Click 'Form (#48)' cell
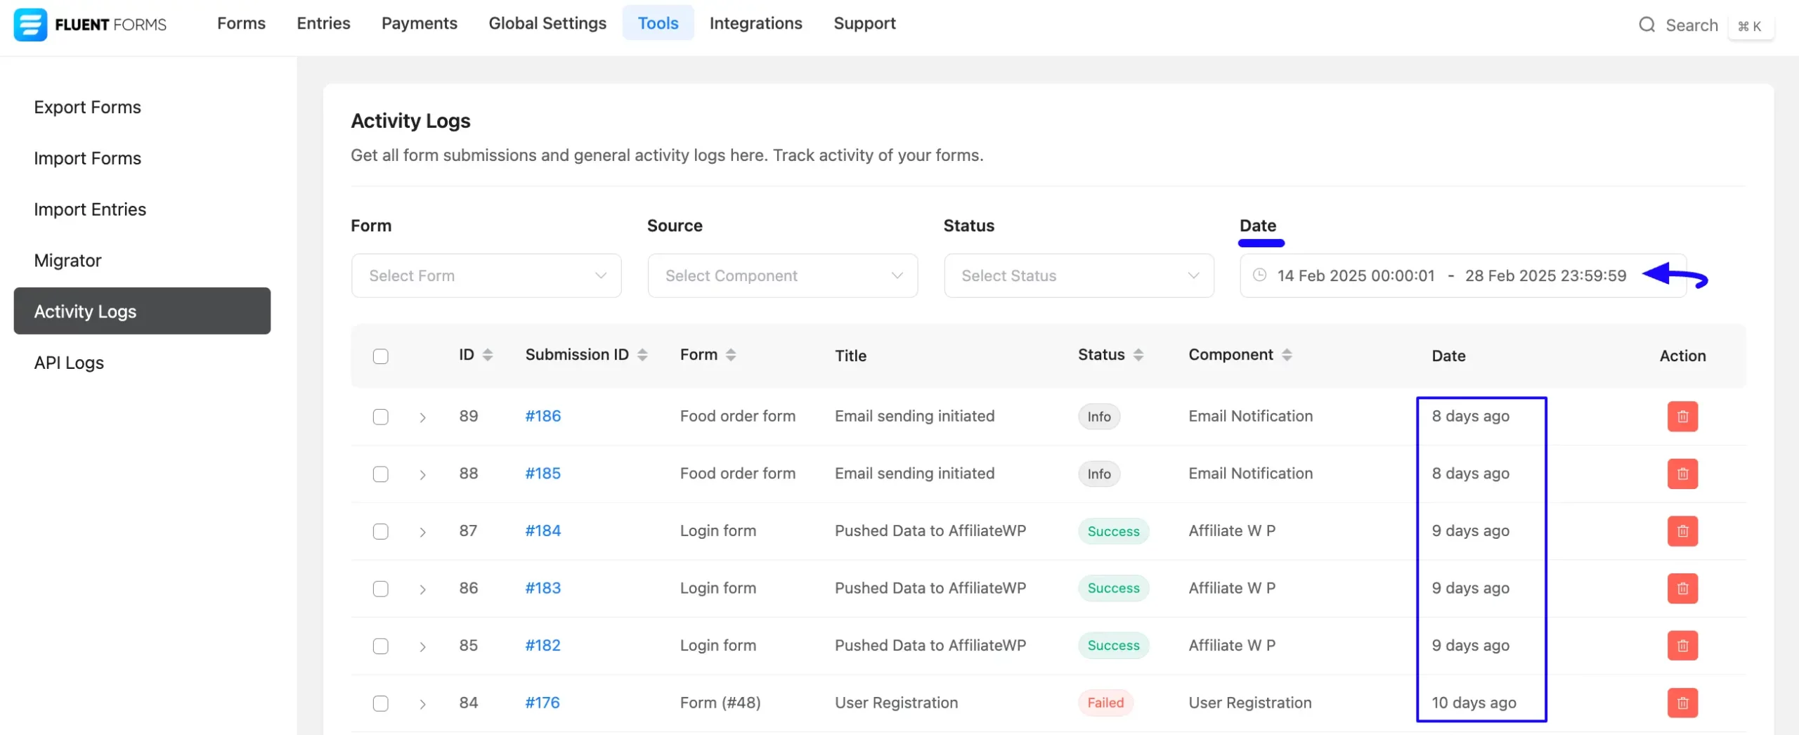Viewport: 1799px width, 735px height. click(x=720, y=703)
